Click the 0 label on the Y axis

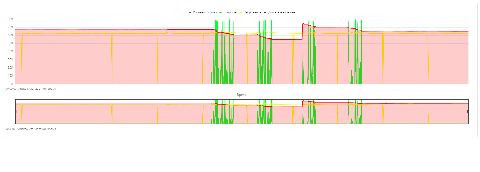tap(12, 84)
